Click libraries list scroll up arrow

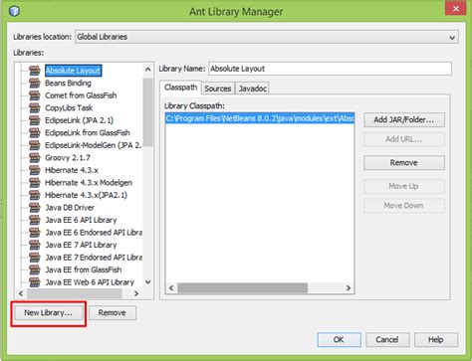tap(148, 70)
